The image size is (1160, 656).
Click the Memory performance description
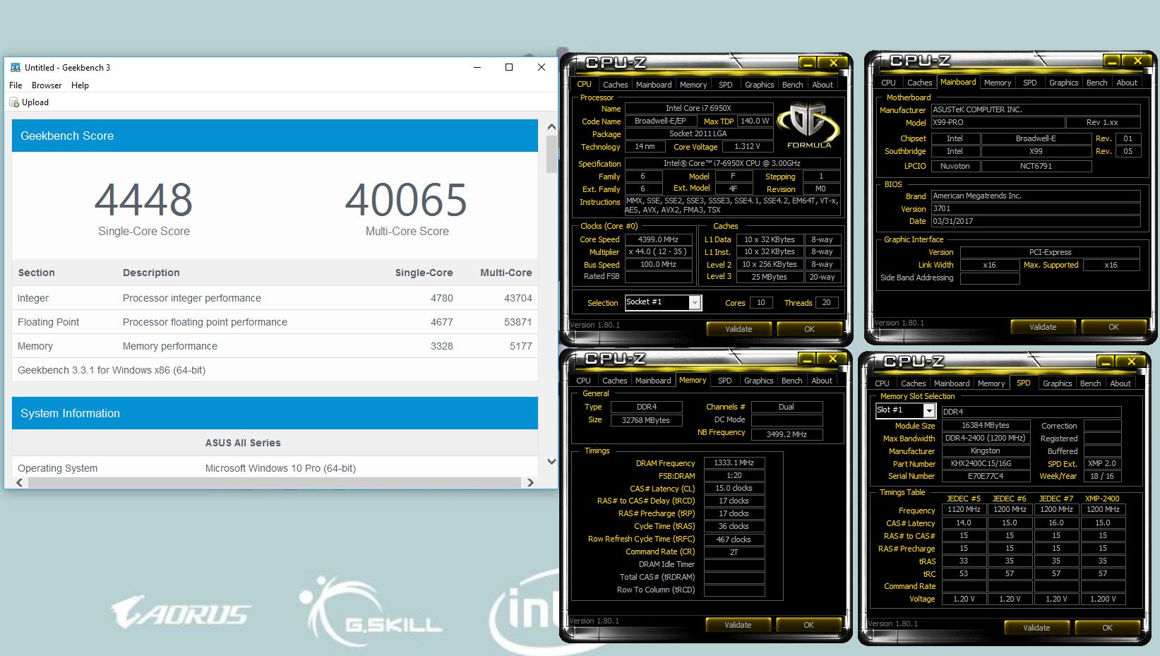[x=170, y=346]
